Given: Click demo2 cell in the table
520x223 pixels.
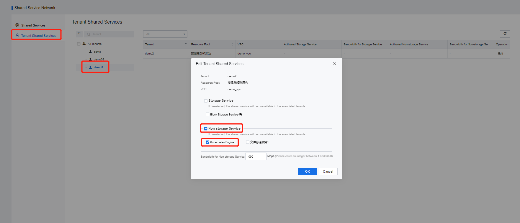Looking at the screenshot, I should pyautogui.click(x=149, y=54).
